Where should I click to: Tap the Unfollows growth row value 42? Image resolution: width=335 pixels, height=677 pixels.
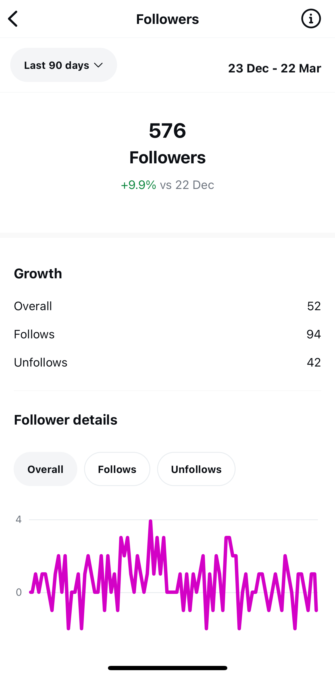point(314,363)
